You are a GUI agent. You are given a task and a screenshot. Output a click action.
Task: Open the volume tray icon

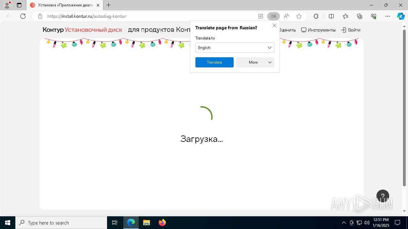(367, 223)
